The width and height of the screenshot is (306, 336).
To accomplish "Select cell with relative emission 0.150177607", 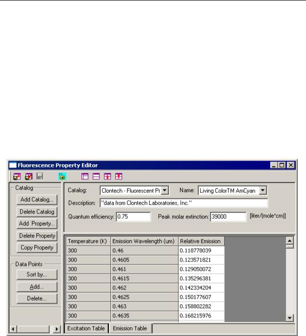I will 201,297.
